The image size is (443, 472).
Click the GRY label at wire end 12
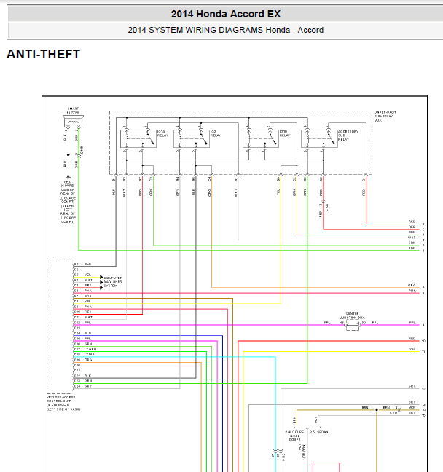point(412,386)
